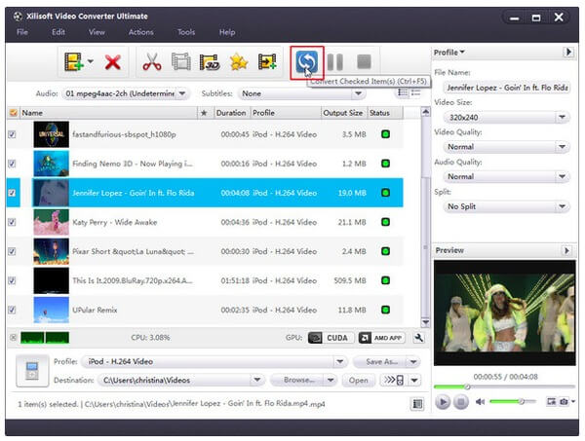Image resolution: width=585 pixels, height=441 pixels.
Task: Uncheck This Is It.2009 checkbox
Action: click(12, 280)
